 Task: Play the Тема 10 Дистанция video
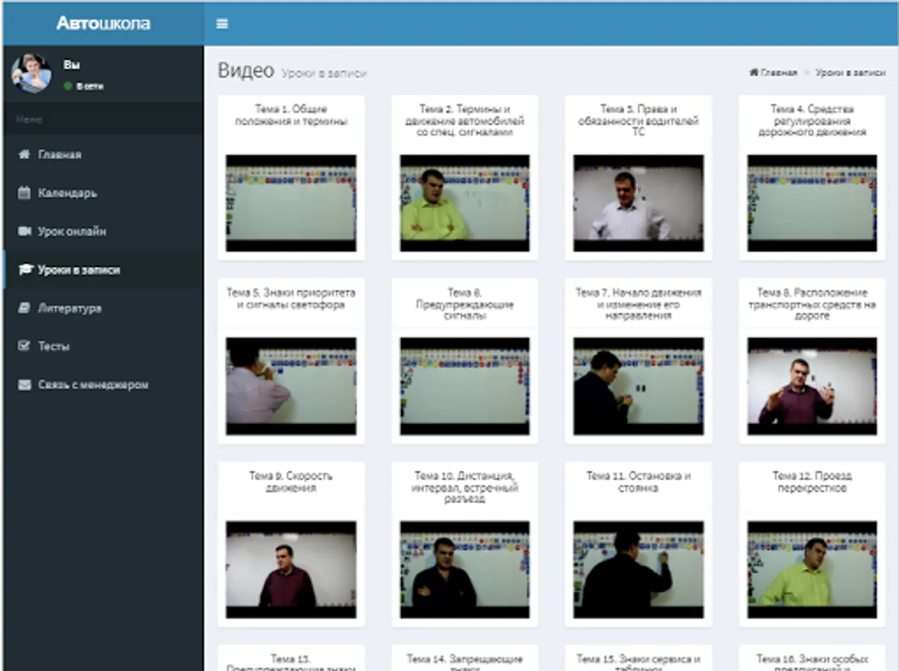(464, 570)
